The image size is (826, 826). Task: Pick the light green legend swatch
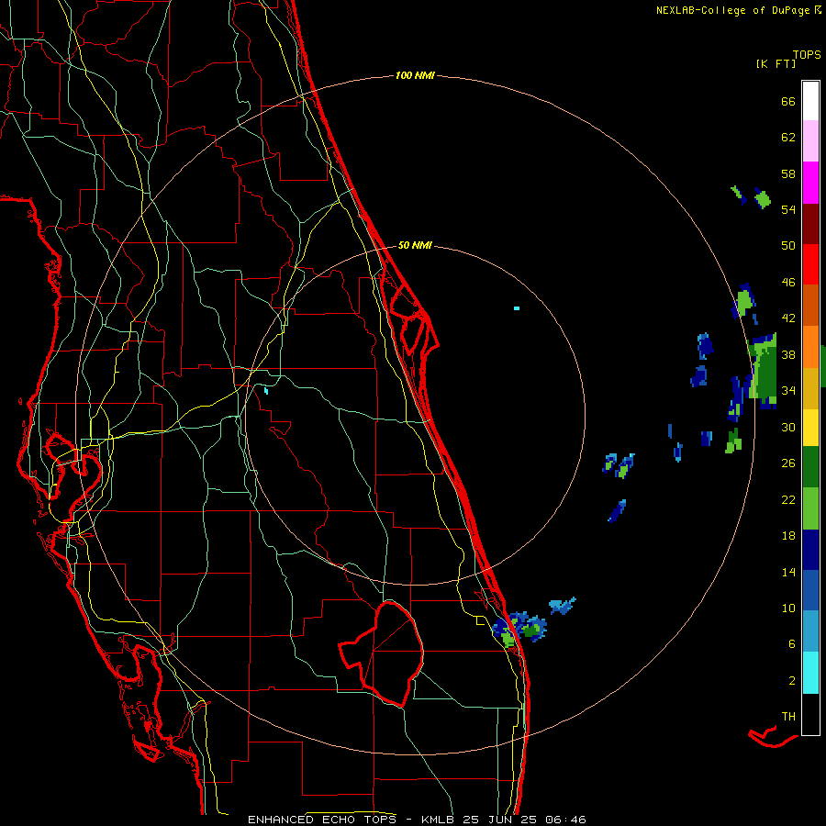point(810,508)
